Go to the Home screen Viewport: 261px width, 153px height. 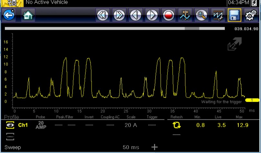[x=28, y=15]
